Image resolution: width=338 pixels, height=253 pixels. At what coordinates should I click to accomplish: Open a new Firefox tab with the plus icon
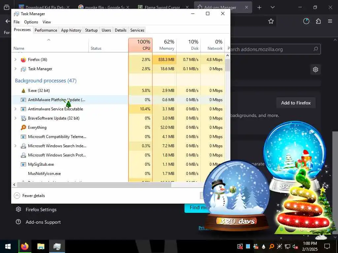coord(259,7)
